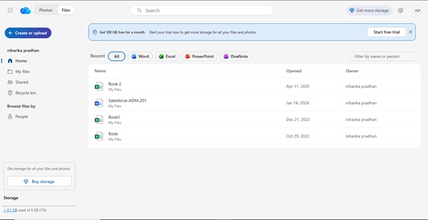Viewport: 428px width, 220px height.
Task: Click the niharika pradhan account name in sidebar
Action: (x=23, y=51)
